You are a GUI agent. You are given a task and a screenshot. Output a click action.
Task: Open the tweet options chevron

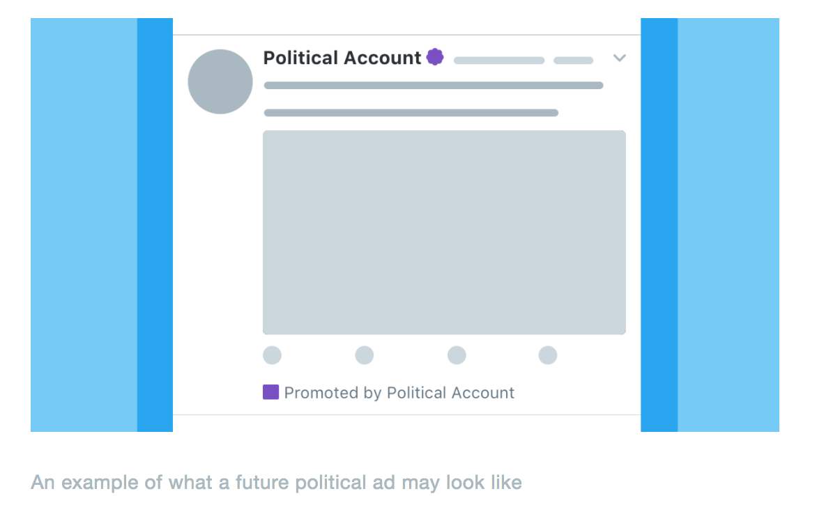(620, 59)
